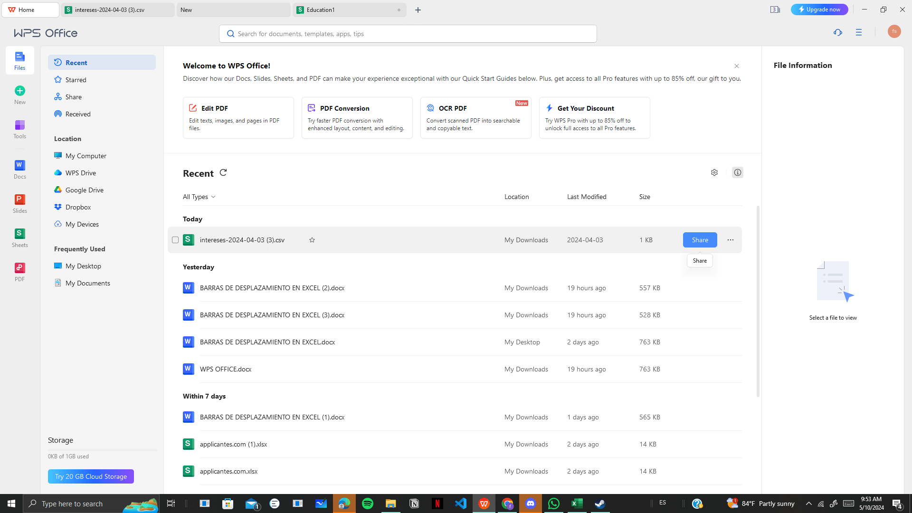Screen dimensions: 912x513
Task: Check the intereses csv file checkbox
Action: [x=175, y=240]
